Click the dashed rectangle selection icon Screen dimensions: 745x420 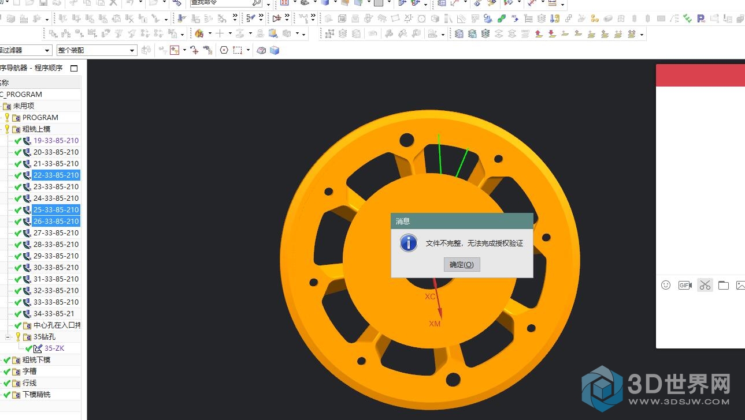click(x=238, y=50)
